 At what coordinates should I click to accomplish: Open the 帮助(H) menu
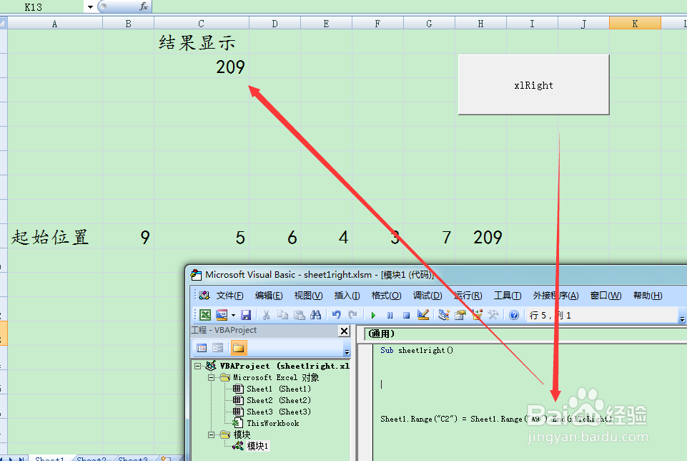tap(648, 296)
